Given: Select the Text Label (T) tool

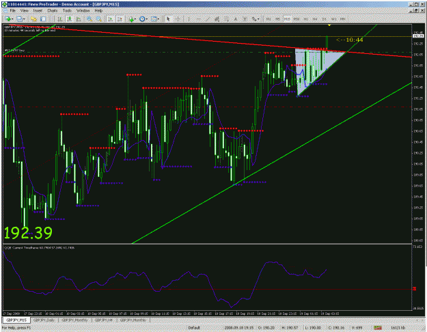Looking at the screenshot, I should pos(245,19).
